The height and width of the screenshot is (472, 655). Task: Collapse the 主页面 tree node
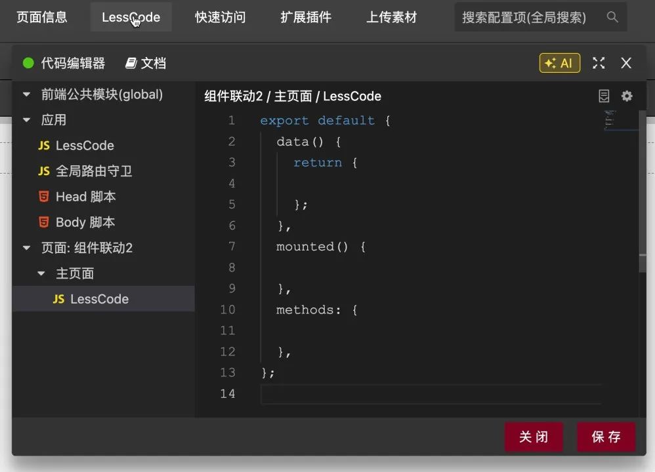pyautogui.click(x=41, y=274)
